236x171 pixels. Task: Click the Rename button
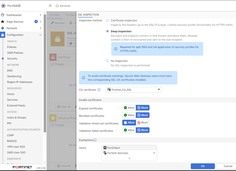[x=58, y=23]
